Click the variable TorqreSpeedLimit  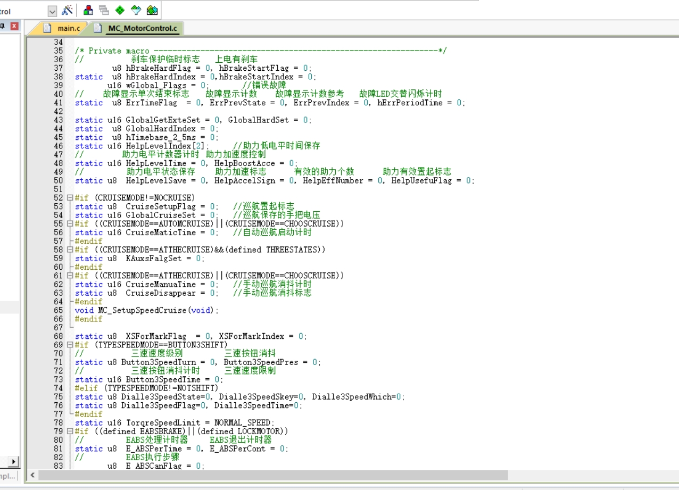point(163,422)
